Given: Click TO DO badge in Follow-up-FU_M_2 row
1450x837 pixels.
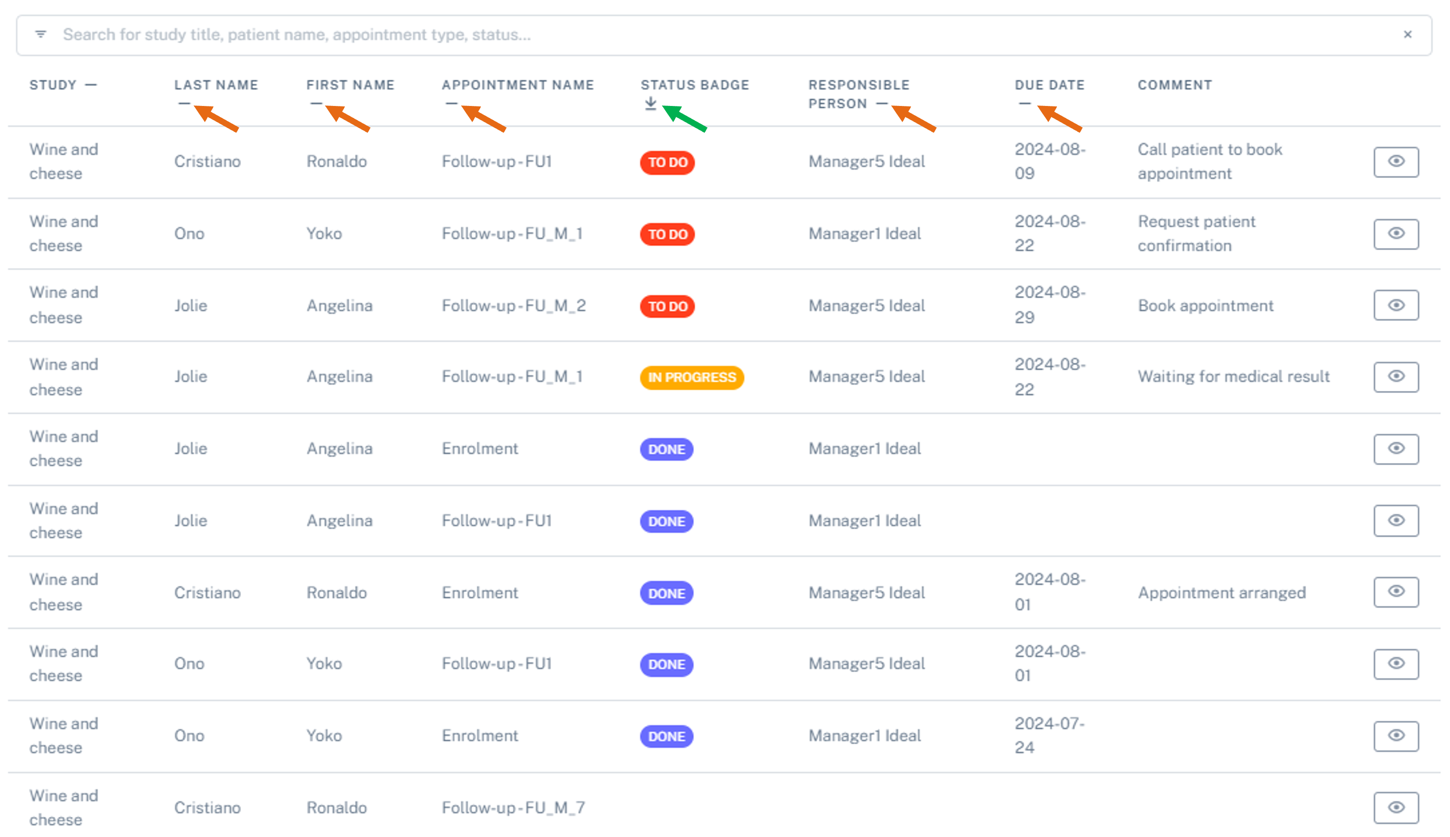Looking at the screenshot, I should coord(667,306).
